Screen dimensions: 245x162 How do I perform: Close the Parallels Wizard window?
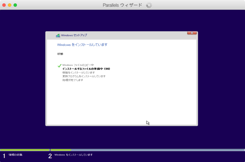point(4,5)
